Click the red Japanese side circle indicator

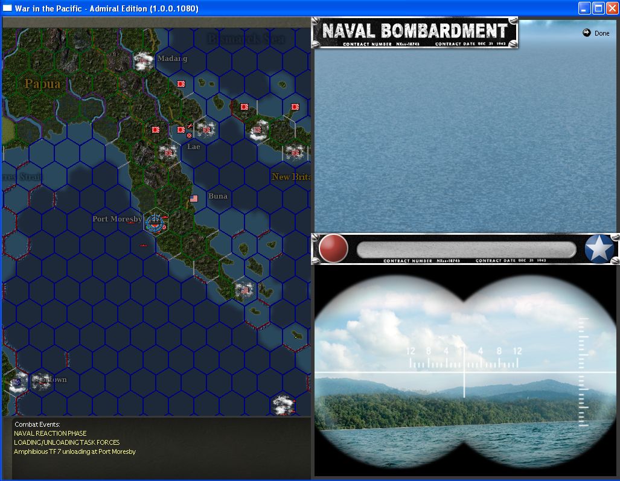tap(333, 248)
